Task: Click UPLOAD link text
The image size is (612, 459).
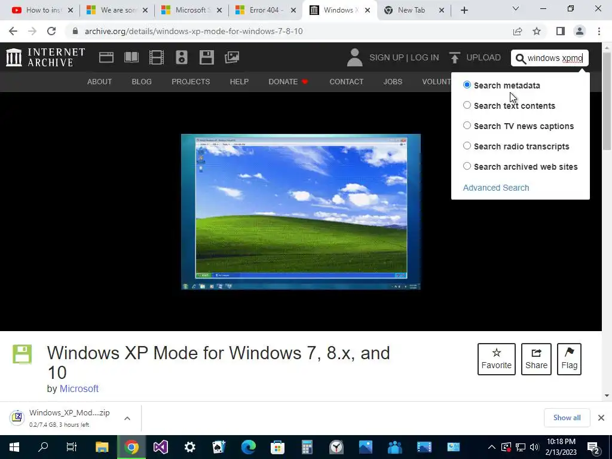Action: (483, 57)
